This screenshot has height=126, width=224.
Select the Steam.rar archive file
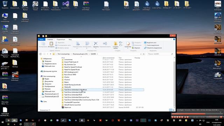point(66,107)
